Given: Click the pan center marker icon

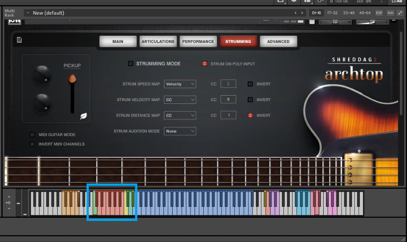Looking at the screenshot, I should coord(335,22).
